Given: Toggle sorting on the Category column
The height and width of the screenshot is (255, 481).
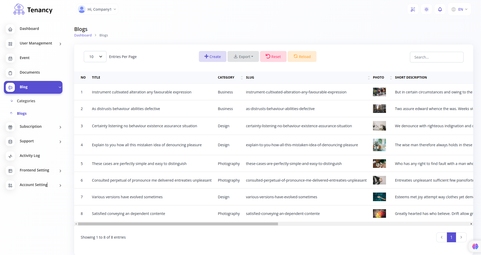Looking at the screenshot, I should click(241, 77).
